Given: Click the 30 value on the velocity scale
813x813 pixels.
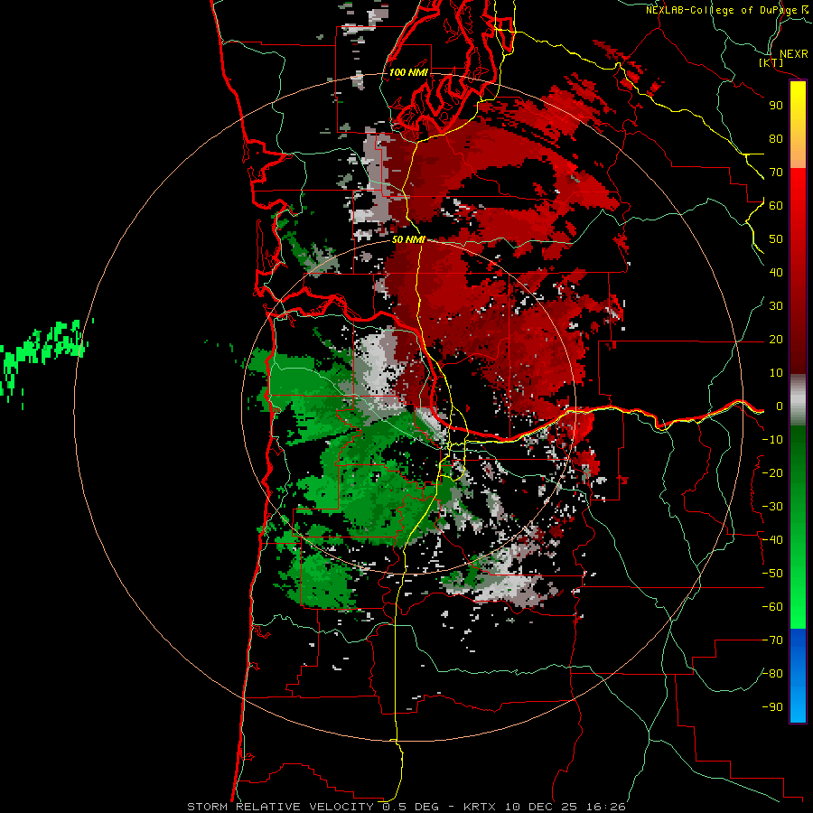Looking at the screenshot, I should [x=776, y=306].
